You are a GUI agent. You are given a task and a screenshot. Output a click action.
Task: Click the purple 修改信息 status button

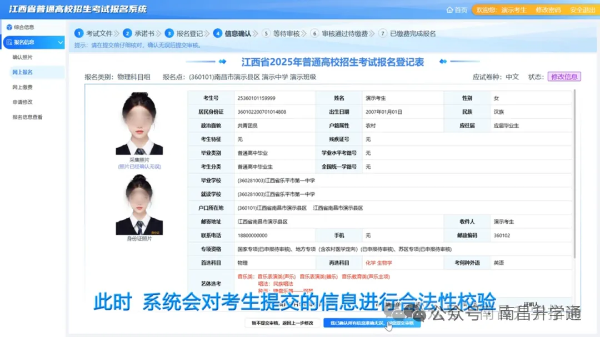[x=564, y=77]
